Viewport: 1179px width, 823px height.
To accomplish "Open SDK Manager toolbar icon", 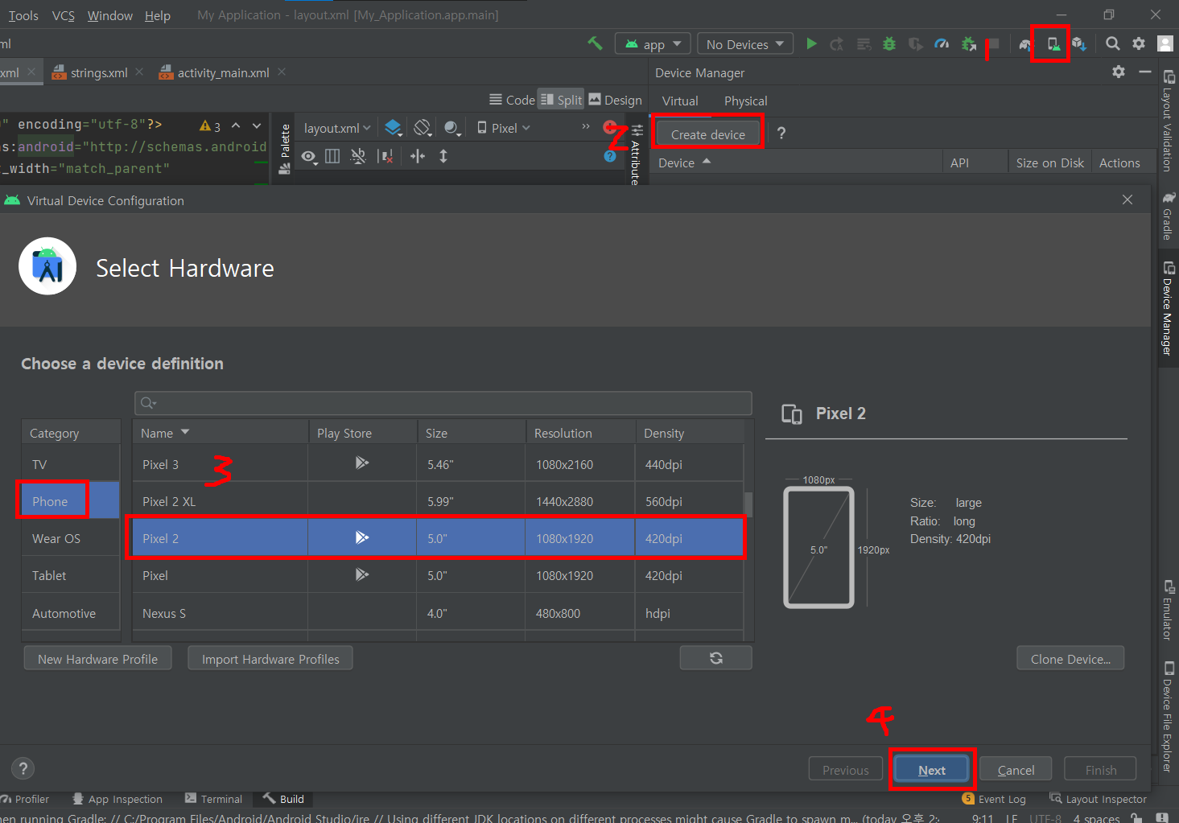I will point(1079,43).
